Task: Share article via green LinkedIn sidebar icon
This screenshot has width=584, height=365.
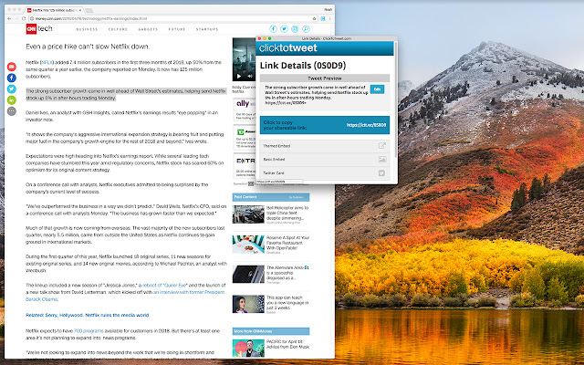Action: click(x=12, y=100)
